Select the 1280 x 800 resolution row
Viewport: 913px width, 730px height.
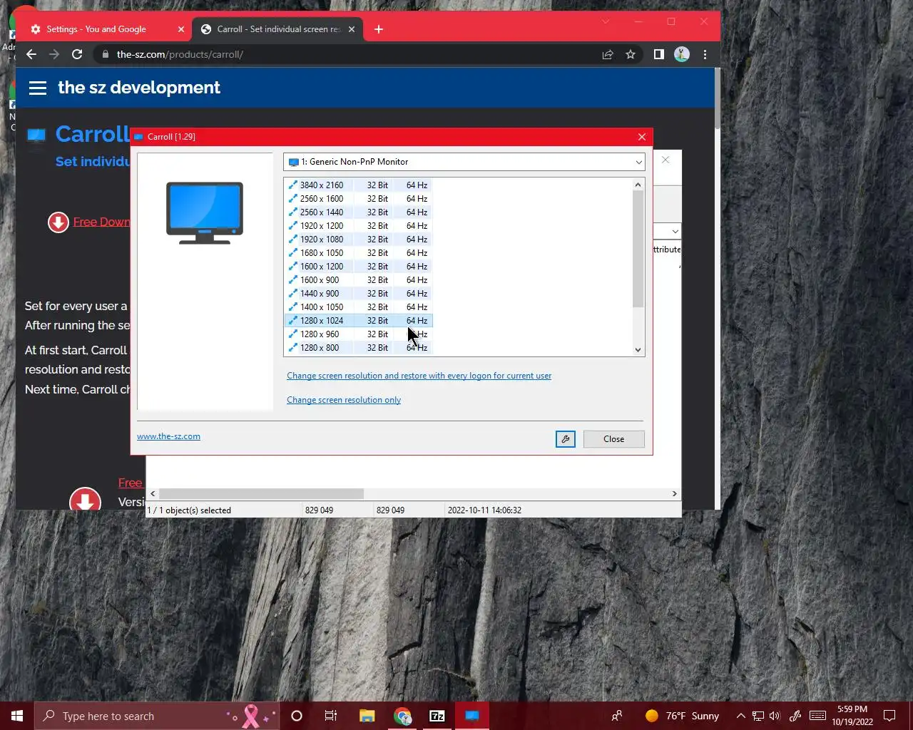[x=358, y=348]
